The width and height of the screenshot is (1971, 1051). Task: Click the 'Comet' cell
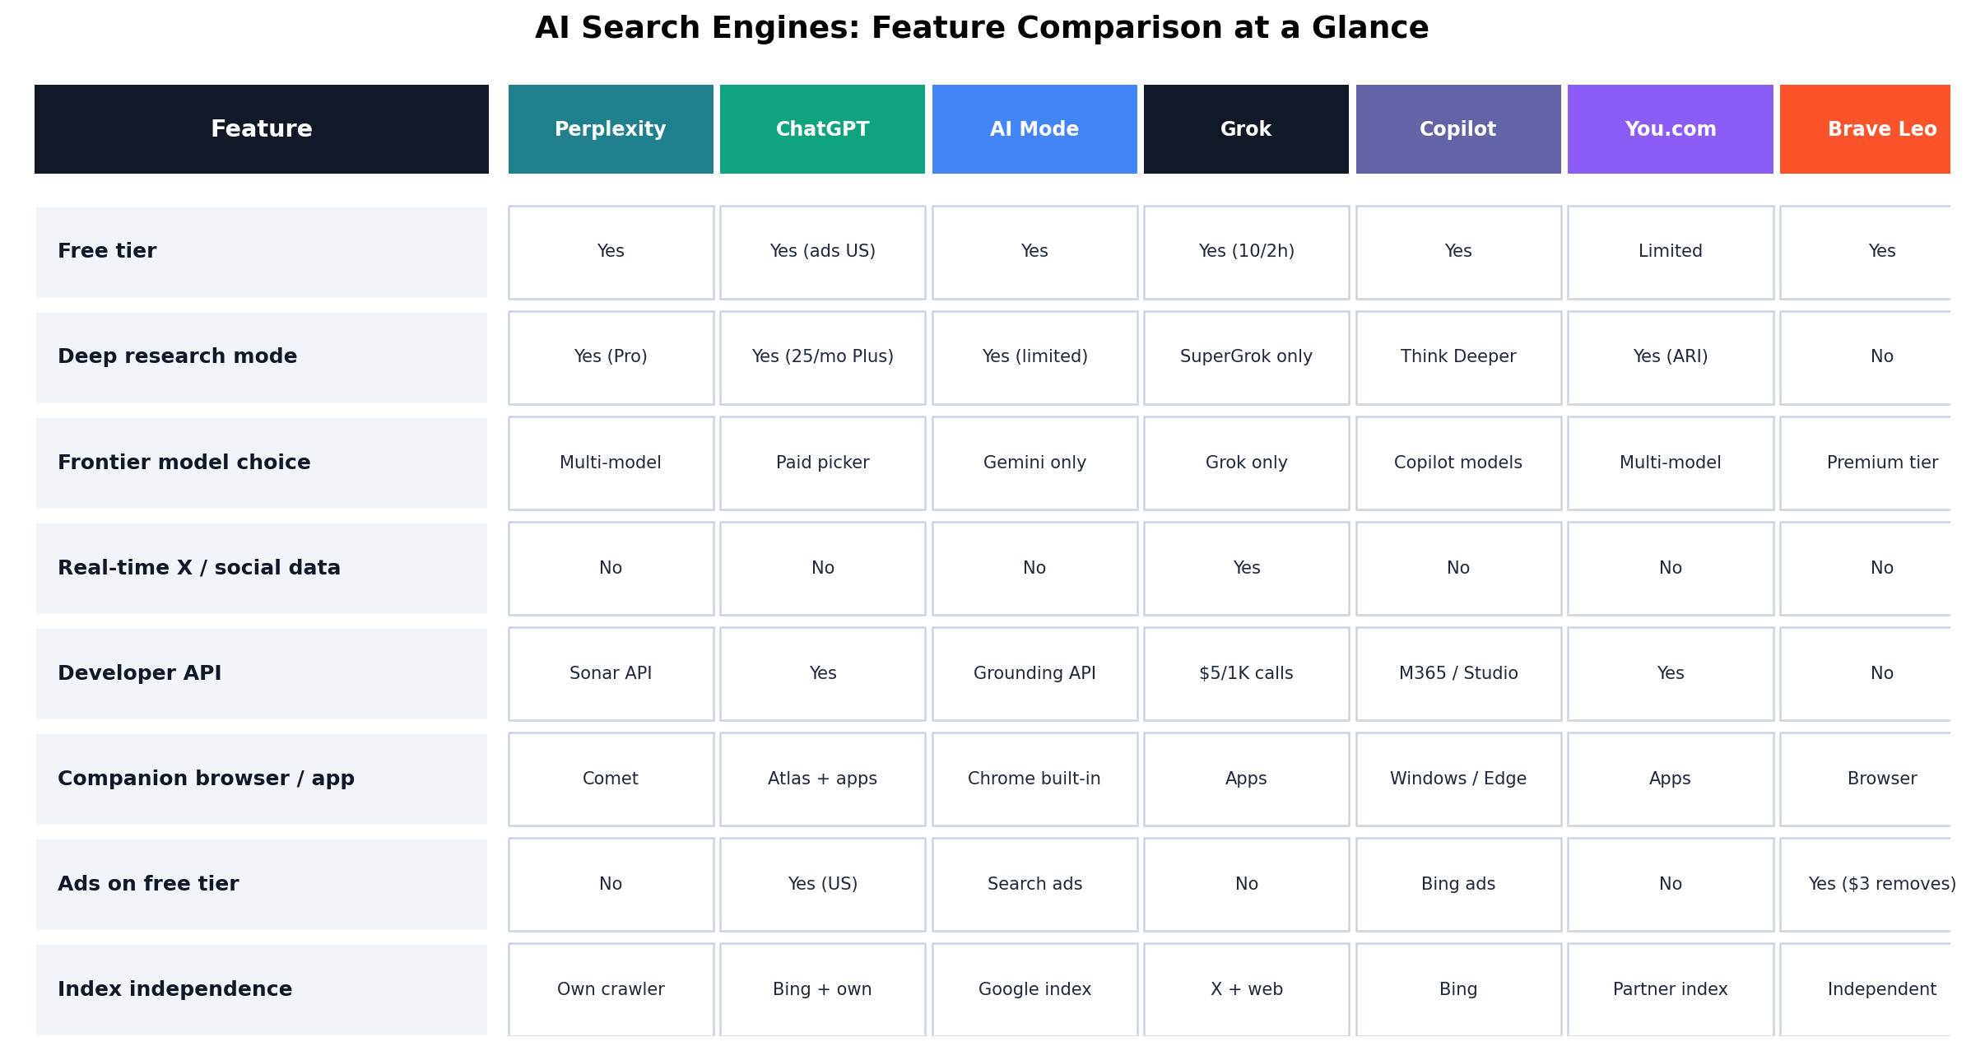[x=611, y=779]
